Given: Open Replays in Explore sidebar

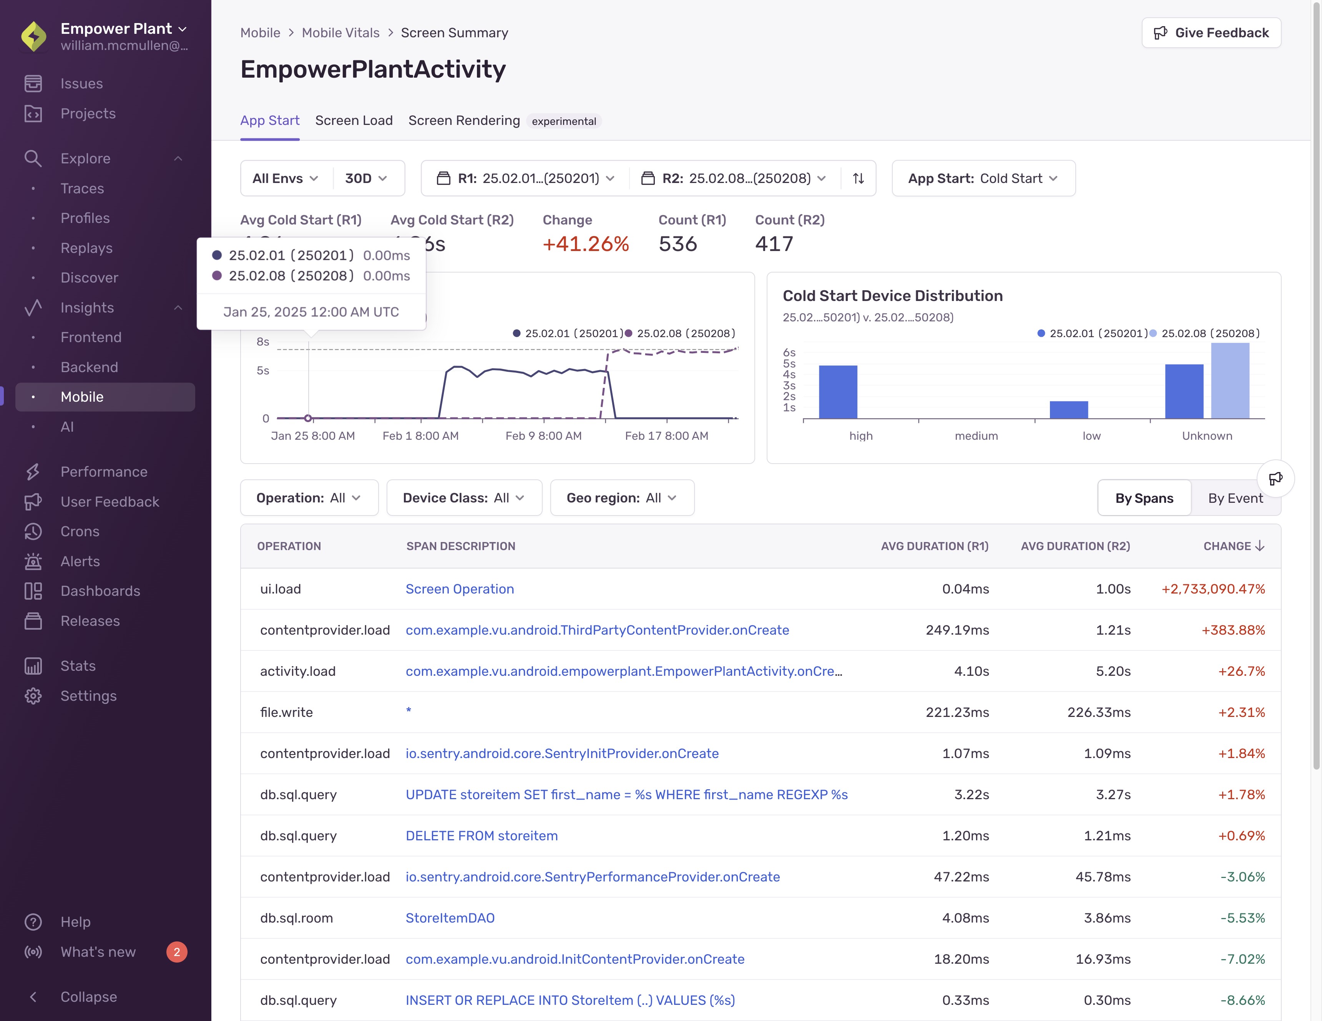Looking at the screenshot, I should coord(86,248).
